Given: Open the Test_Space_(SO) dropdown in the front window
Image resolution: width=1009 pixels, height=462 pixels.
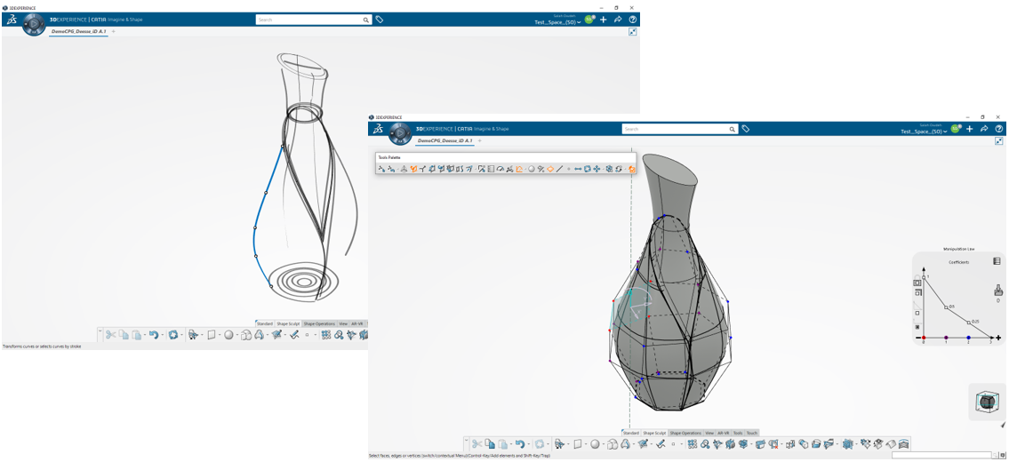Looking at the screenshot, I should point(923,131).
